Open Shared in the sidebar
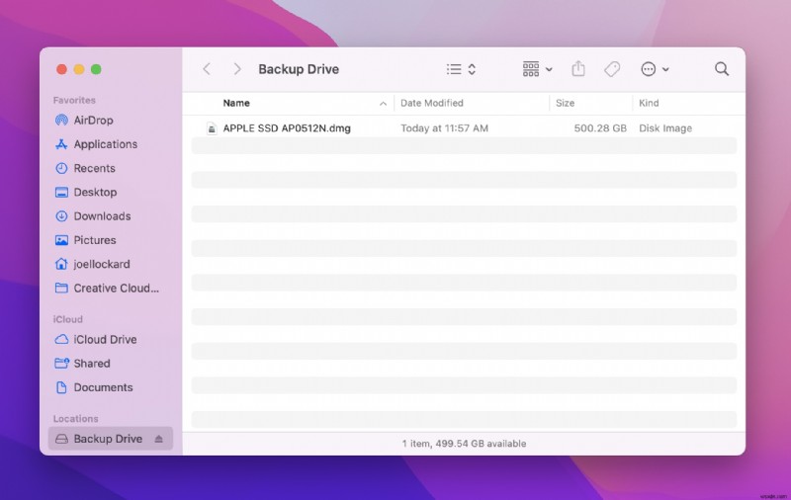The image size is (791, 500). [82, 364]
